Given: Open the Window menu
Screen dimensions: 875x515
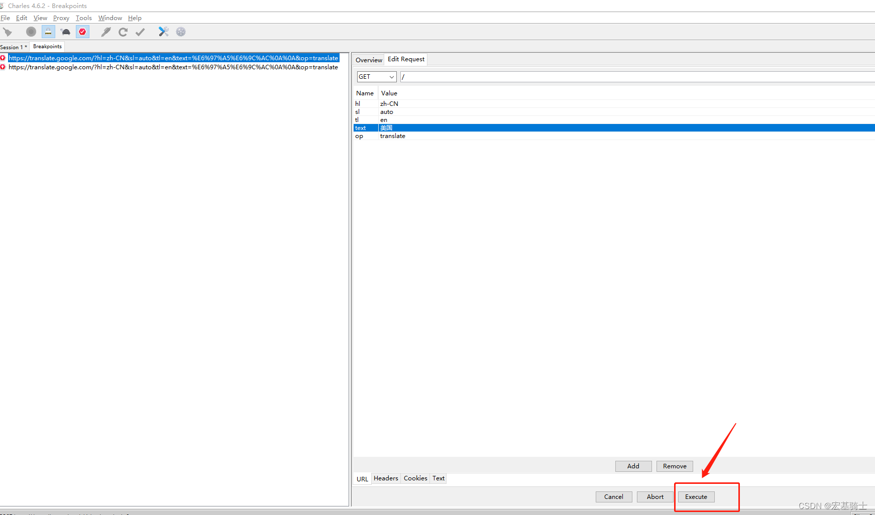Looking at the screenshot, I should [110, 18].
